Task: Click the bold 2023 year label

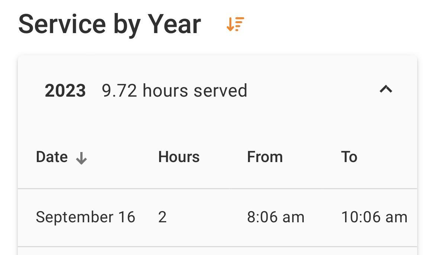Action: (x=65, y=91)
